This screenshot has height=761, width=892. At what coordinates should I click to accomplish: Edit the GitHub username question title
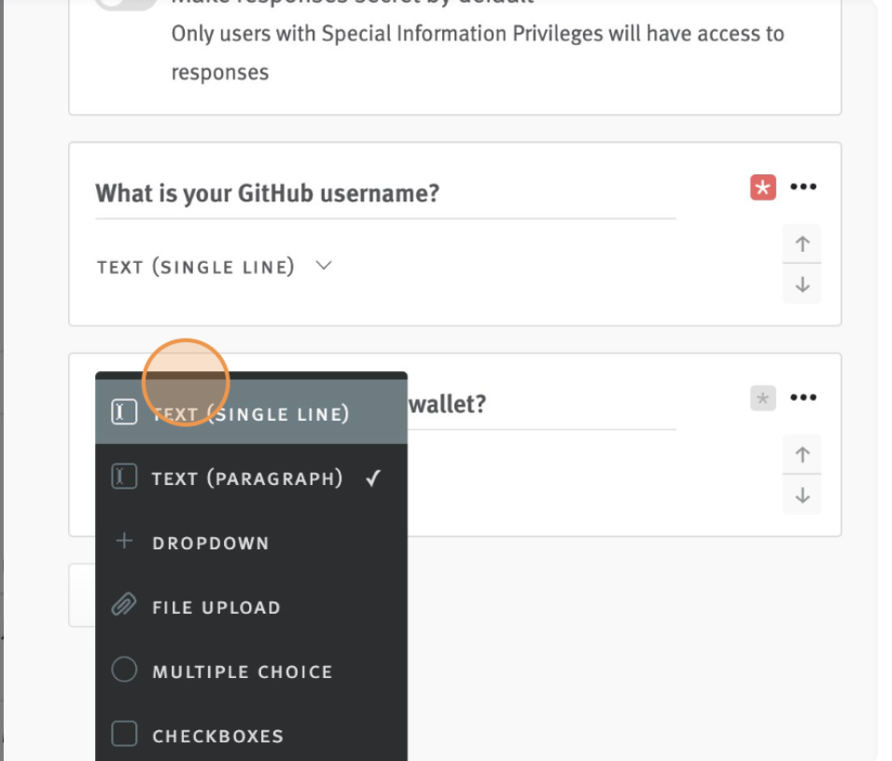click(385, 194)
